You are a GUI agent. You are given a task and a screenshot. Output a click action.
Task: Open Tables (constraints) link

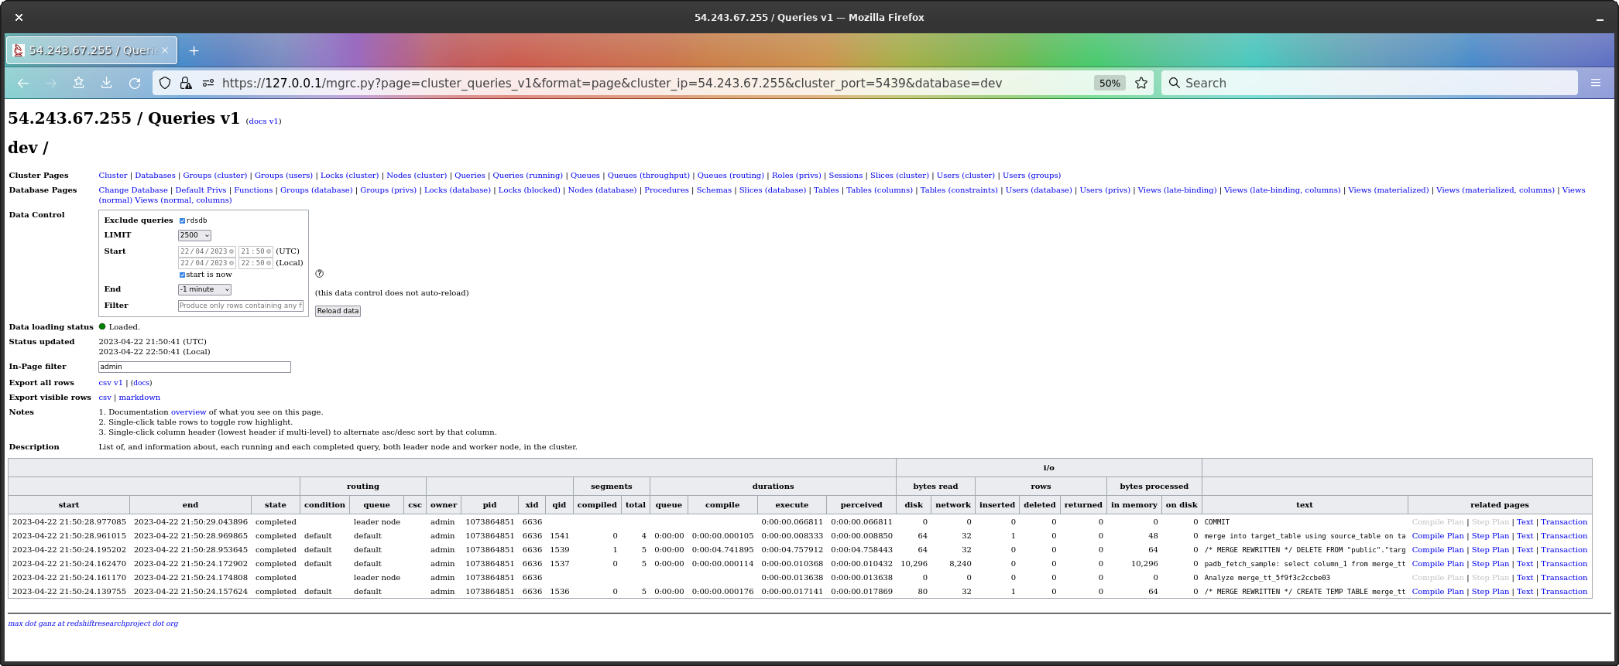(959, 190)
